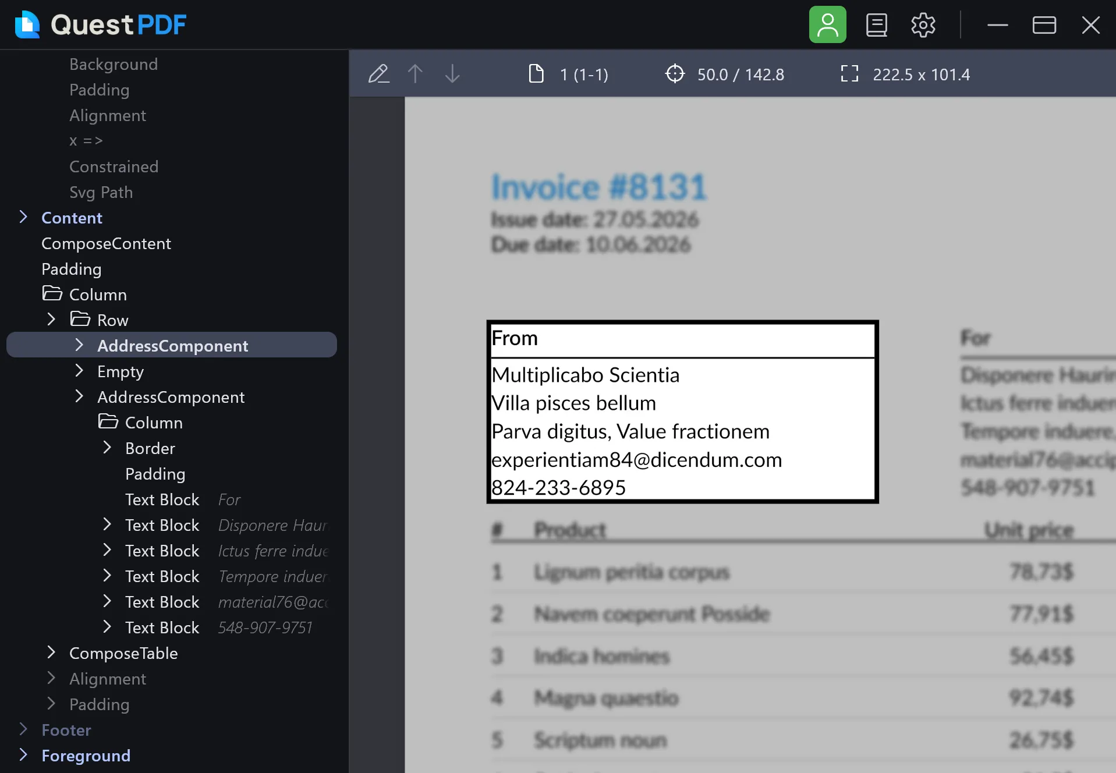Expand Text Block 'Disponere Haur' chevron

107,524
